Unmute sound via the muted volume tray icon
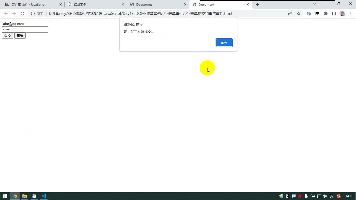 325,196
